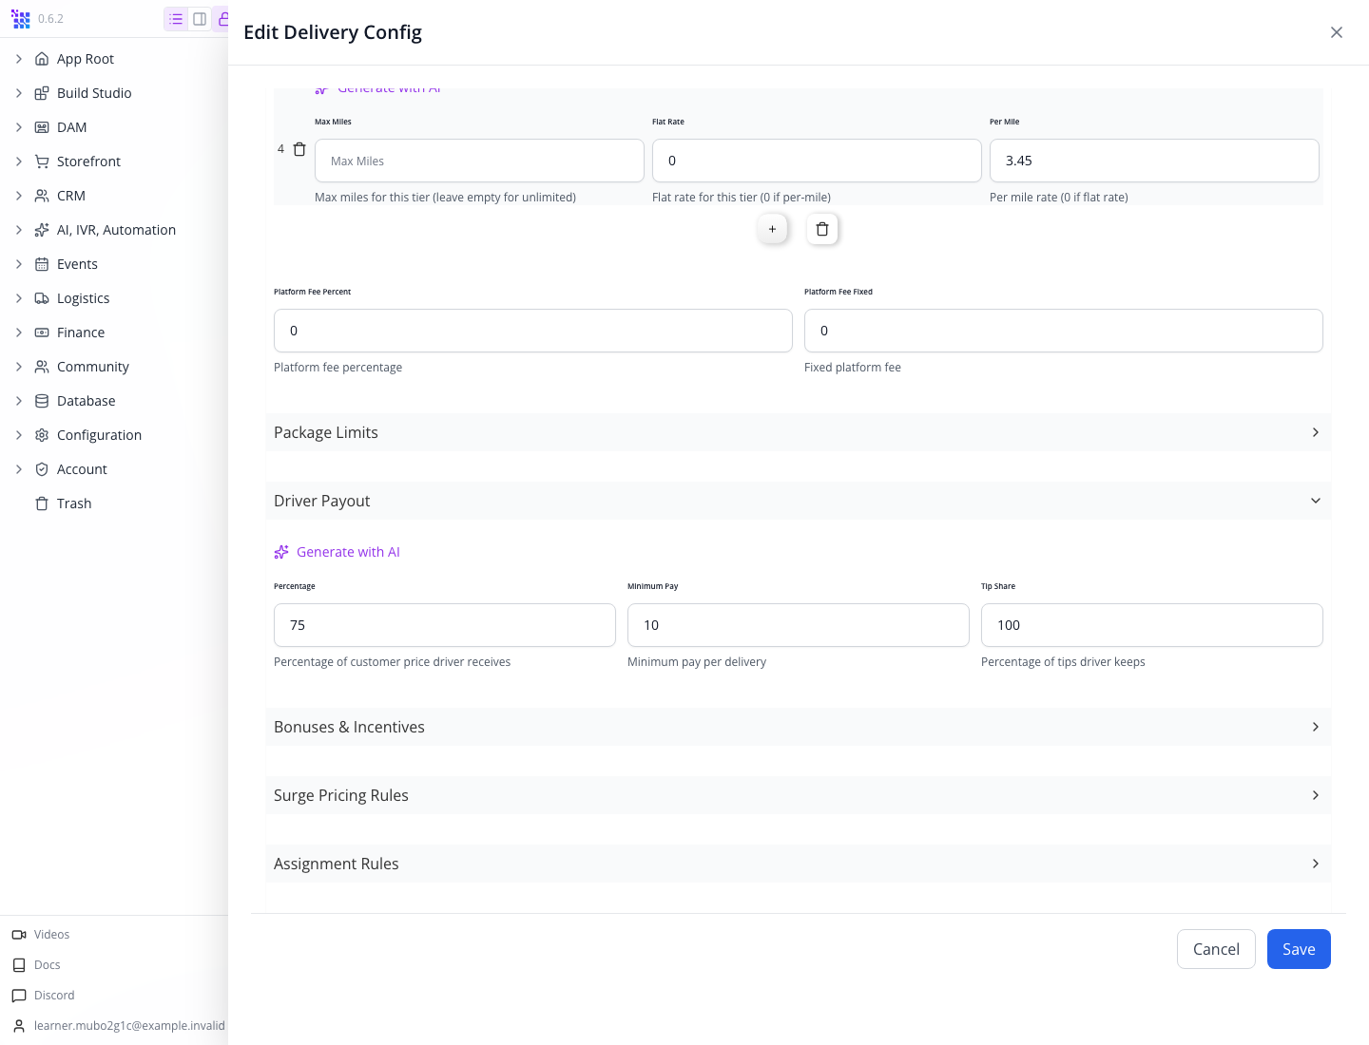Click the Logistics truck icon
Viewport: 1369px width, 1045px height.
click(42, 298)
